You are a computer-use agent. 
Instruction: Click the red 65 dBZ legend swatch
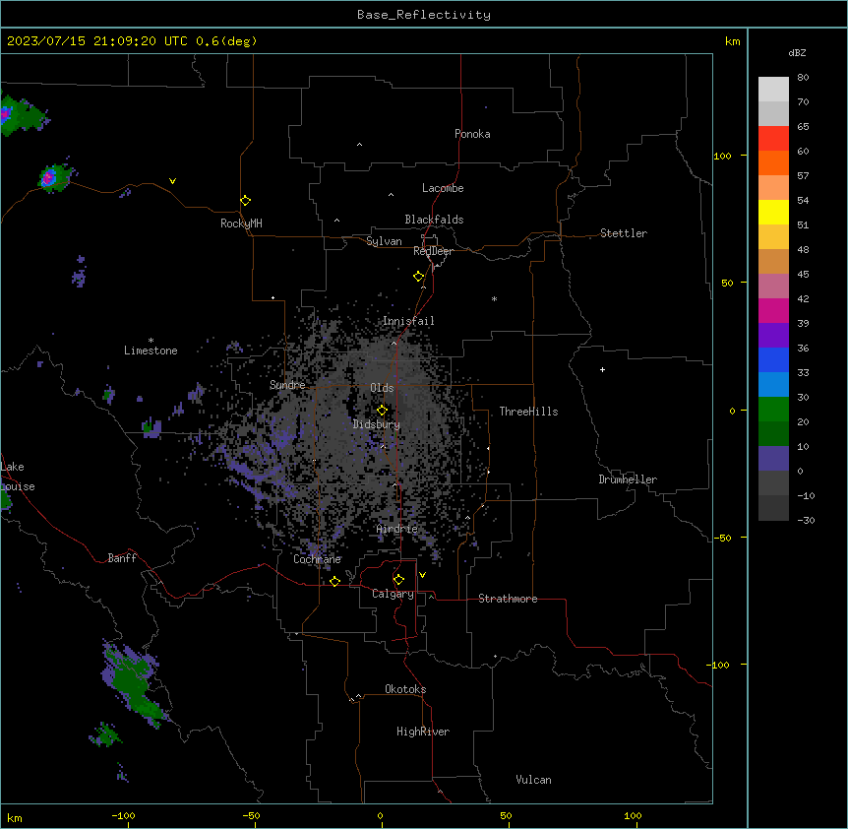[x=773, y=139]
